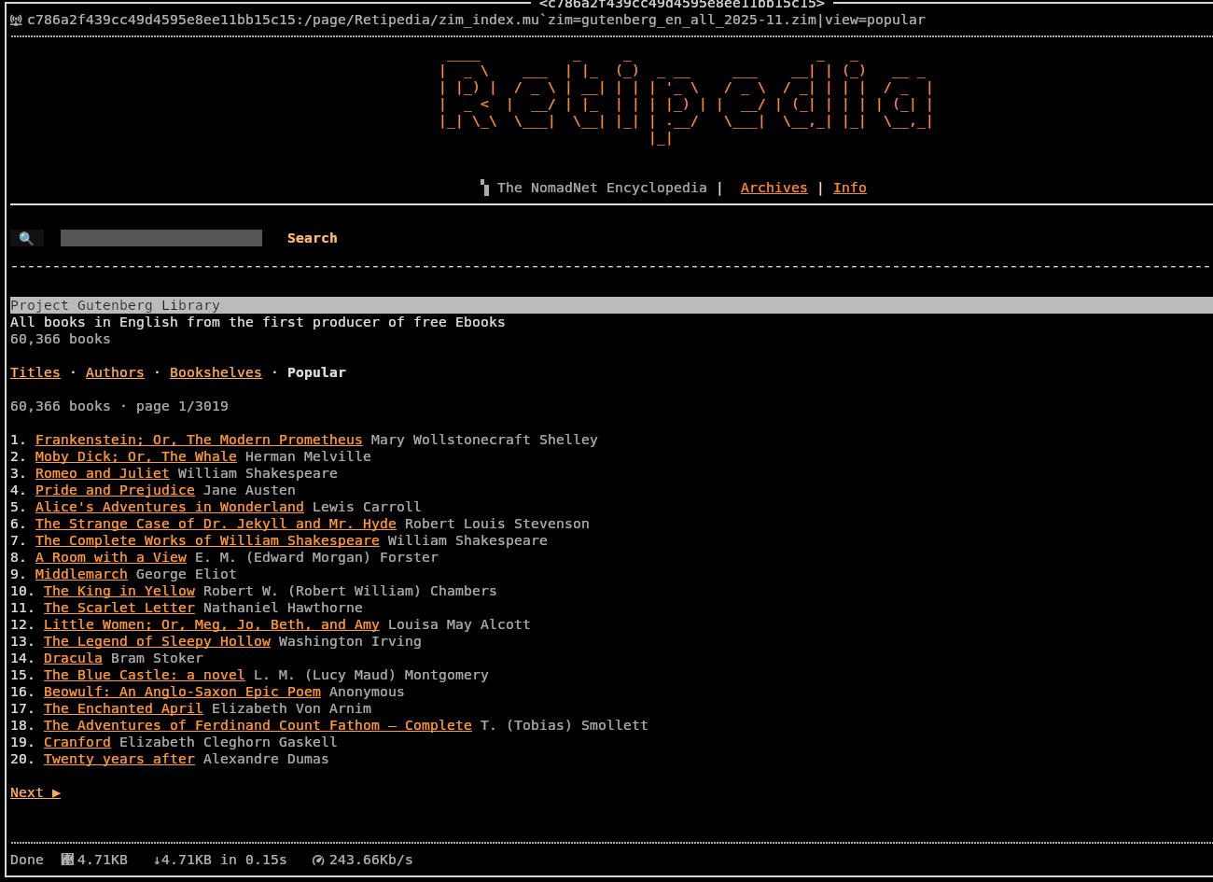This screenshot has height=882, width=1213.
Task: Open Frankenstein; Or, The Modern Prometheus
Action: (199, 440)
